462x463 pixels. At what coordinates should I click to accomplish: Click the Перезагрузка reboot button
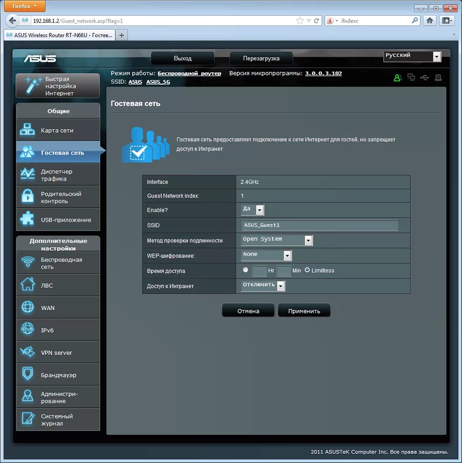point(261,58)
